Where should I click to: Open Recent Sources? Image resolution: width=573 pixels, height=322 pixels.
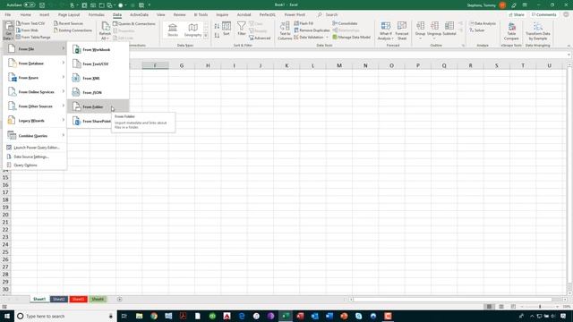pos(68,23)
